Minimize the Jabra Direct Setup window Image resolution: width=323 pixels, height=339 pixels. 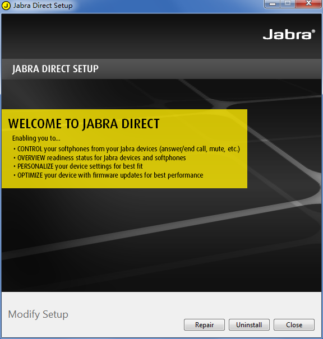273,4
